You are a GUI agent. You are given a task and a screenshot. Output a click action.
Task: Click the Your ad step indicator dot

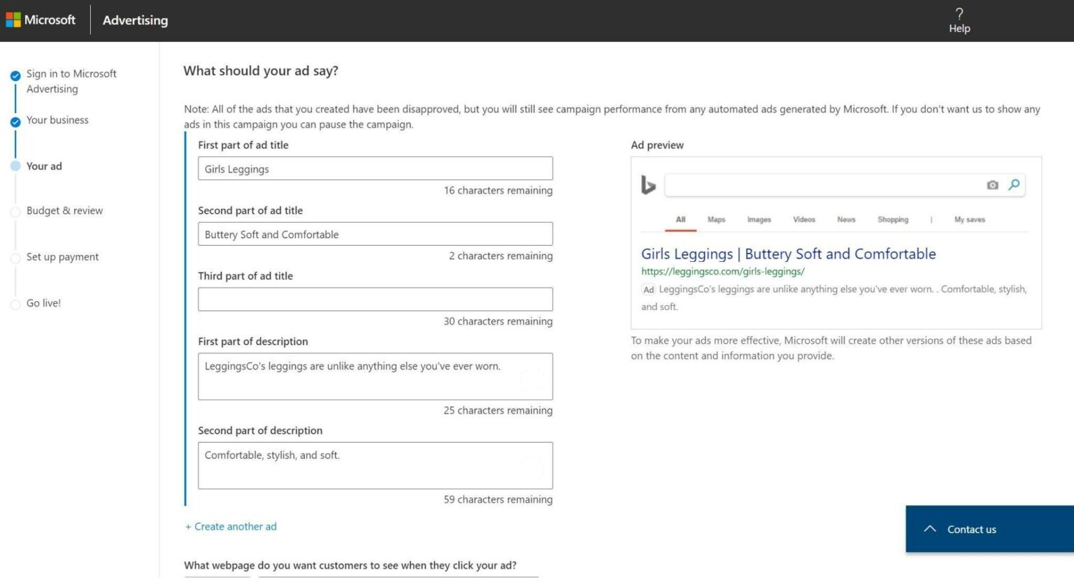[15, 167]
